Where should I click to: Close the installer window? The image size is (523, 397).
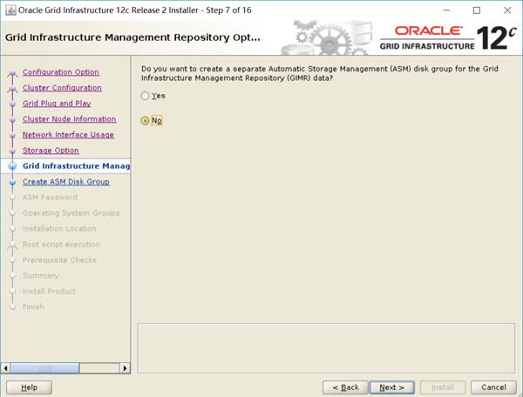507,10
